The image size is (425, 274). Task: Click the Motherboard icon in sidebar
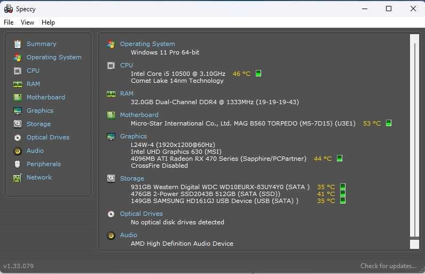point(18,97)
